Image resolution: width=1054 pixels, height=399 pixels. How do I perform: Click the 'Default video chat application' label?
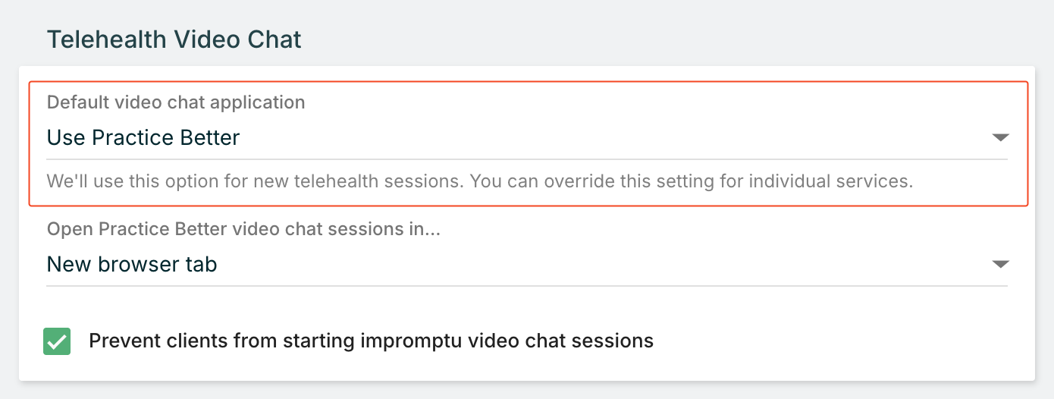176,102
